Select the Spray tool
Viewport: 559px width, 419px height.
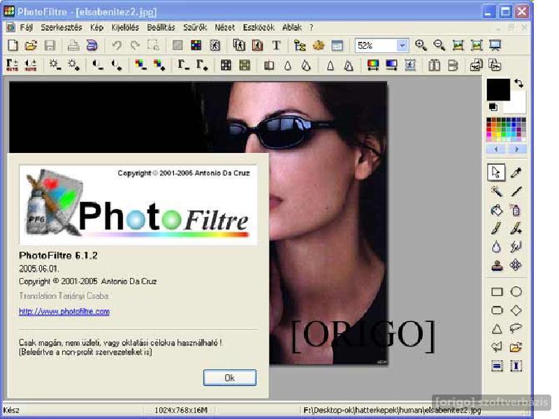[x=516, y=210]
